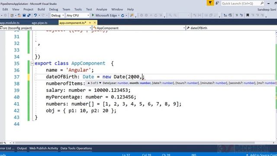Open the View menu

(16, 10)
